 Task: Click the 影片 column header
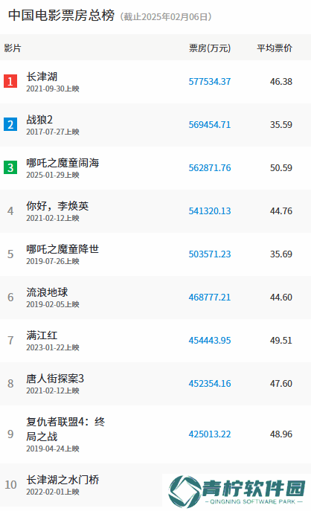13,48
